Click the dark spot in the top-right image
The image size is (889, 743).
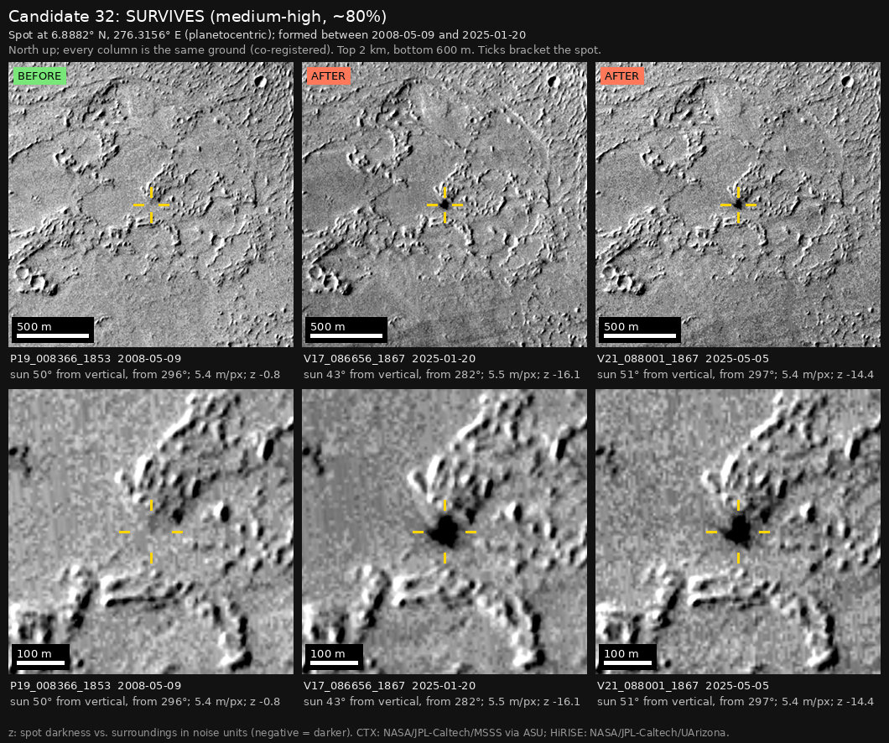pyautogui.click(x=738, y=204)
